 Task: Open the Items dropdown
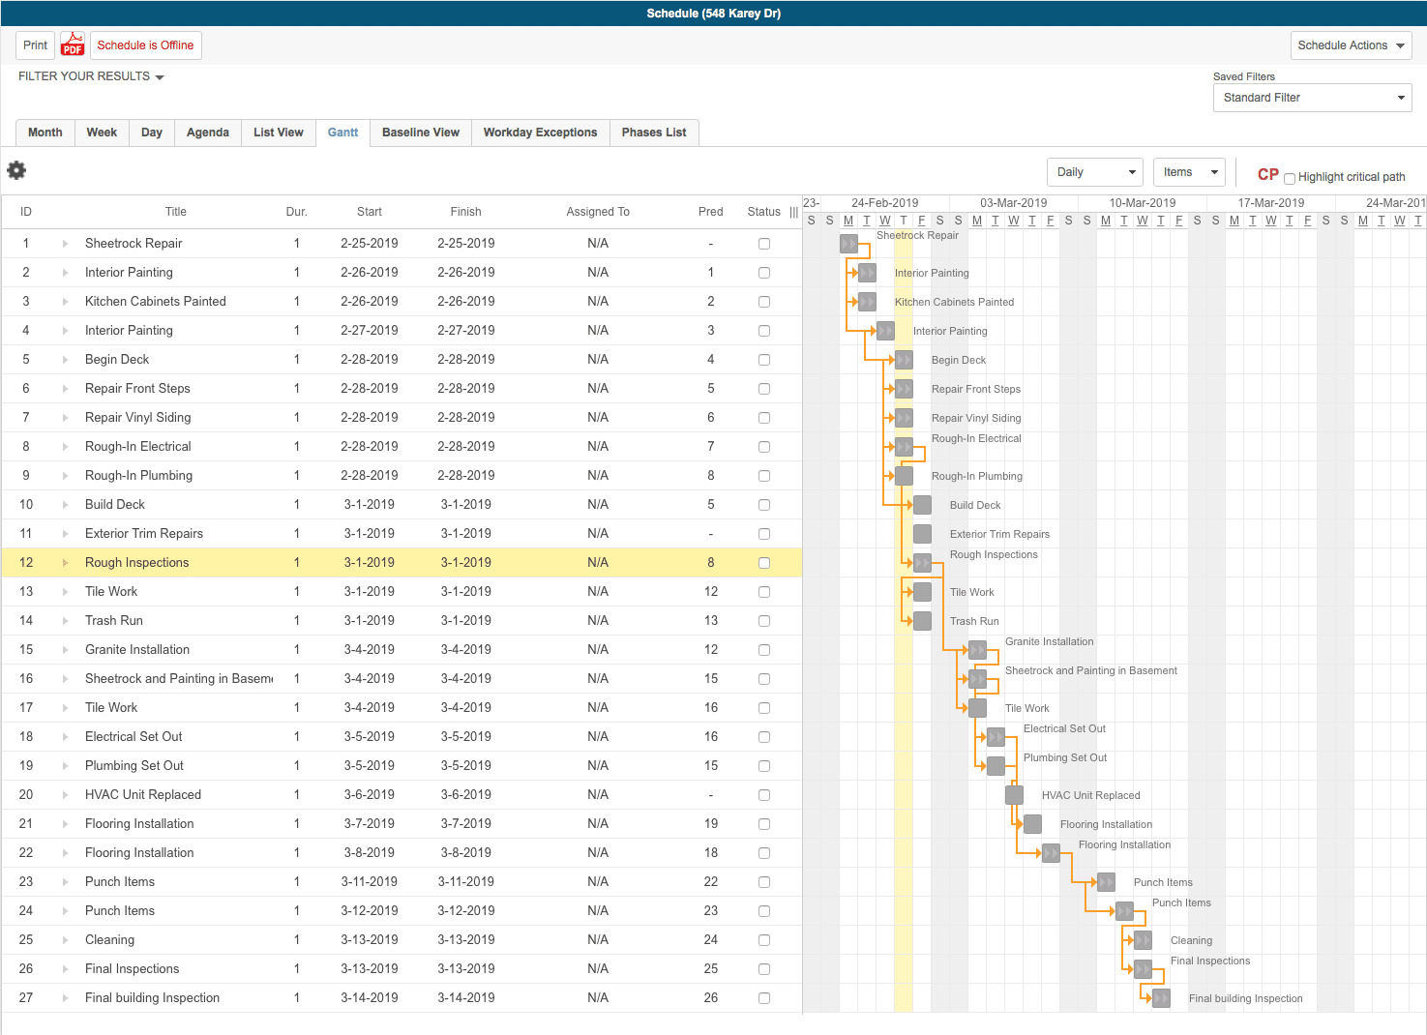pyautogui.click(x=1189, y=172)
